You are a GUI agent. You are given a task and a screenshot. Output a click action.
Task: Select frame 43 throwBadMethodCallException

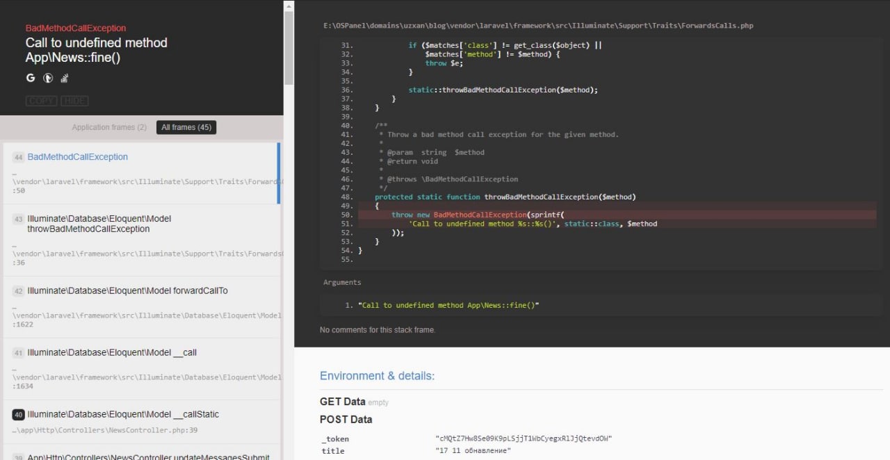[99, 224]
